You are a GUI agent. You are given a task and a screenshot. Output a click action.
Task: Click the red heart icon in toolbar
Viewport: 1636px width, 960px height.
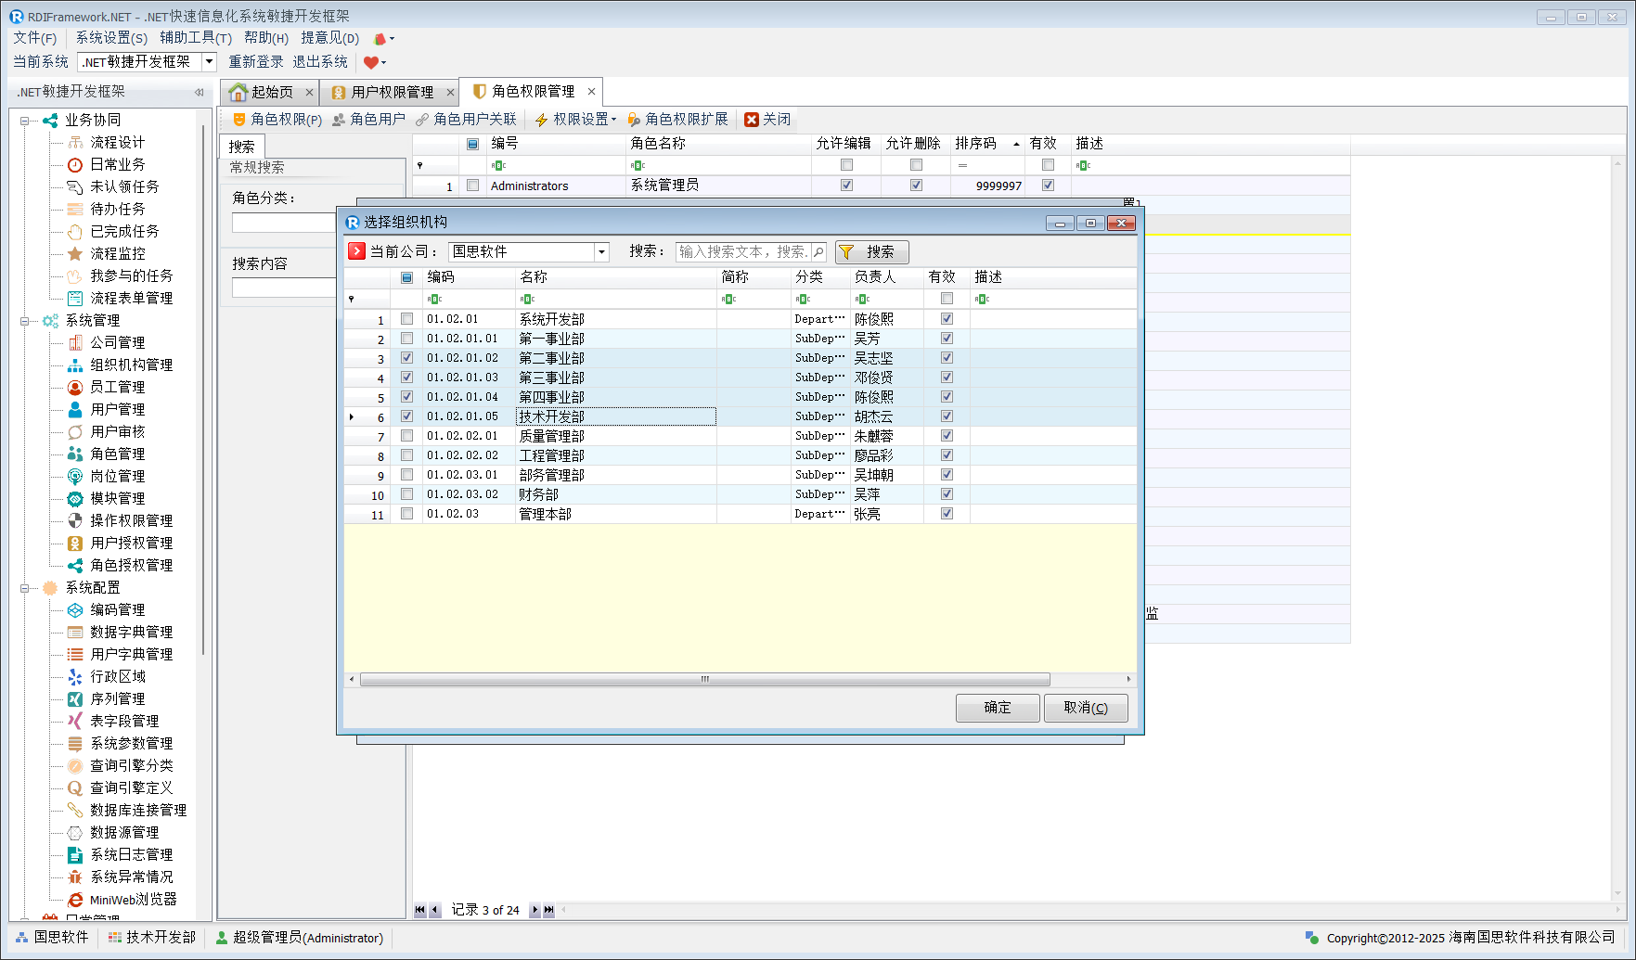pyautogui.click(x=370, y=63)
